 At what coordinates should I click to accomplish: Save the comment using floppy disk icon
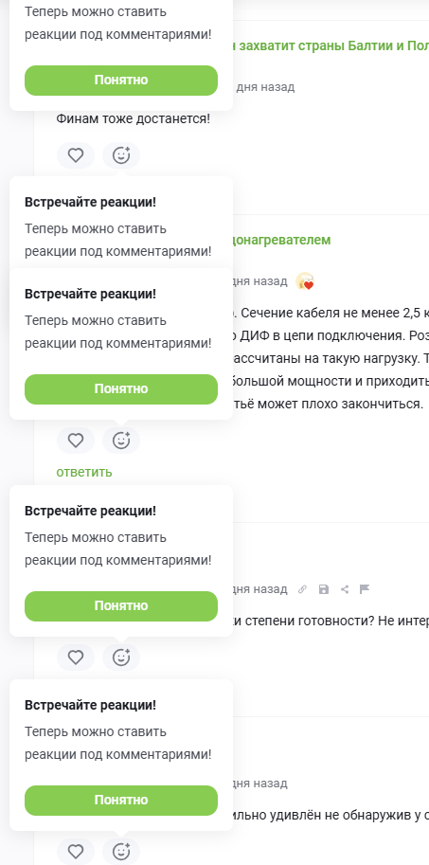click(324, 589)
